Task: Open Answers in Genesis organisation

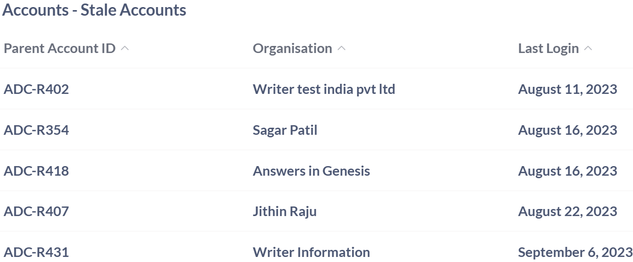Action: [x=311, y=171]
